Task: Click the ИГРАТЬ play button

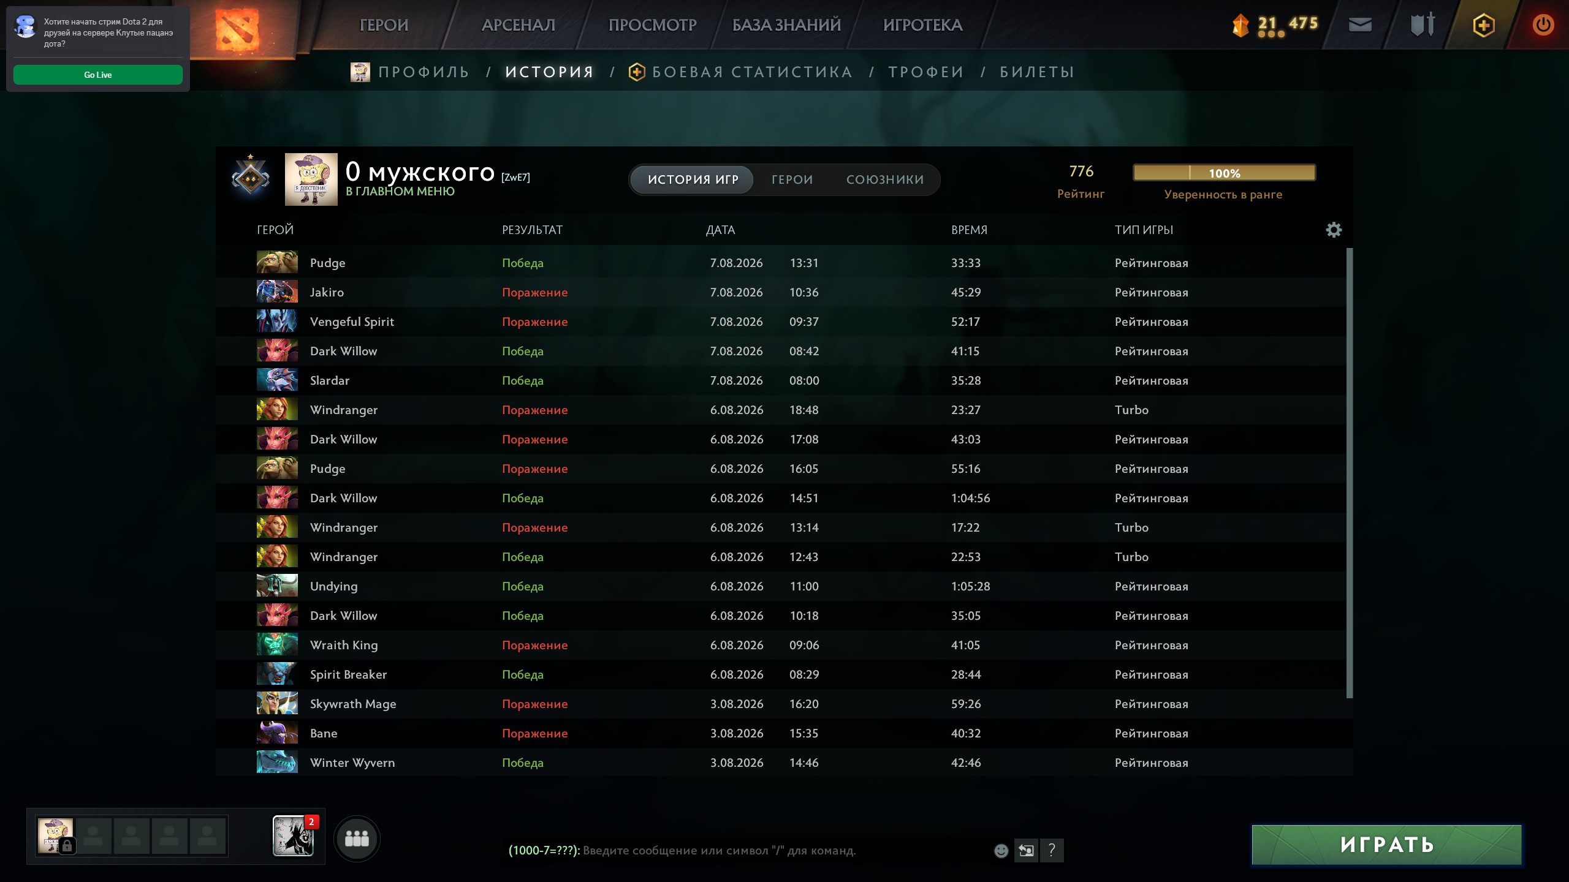Action: tap(1386, 845)
